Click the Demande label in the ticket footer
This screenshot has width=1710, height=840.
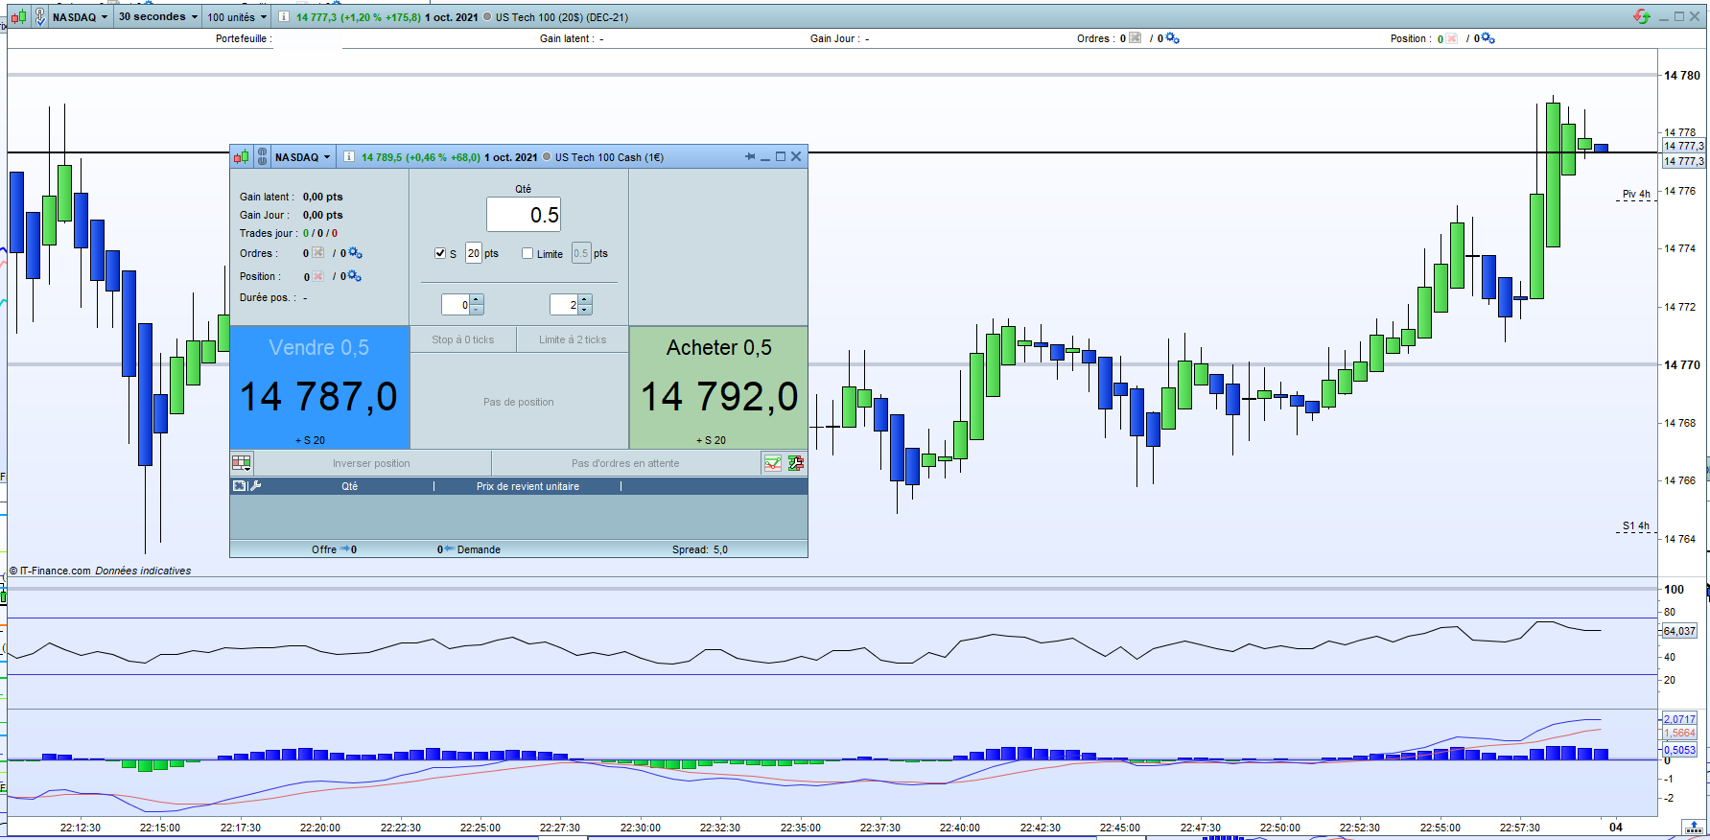tap(479, 549)
